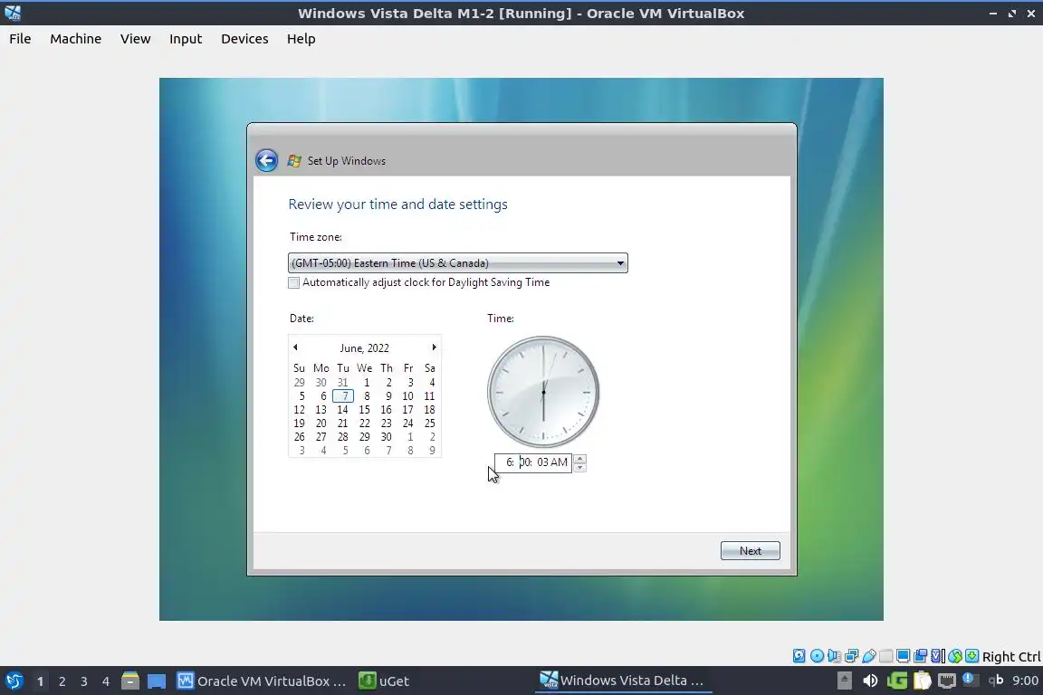This screenshot has width=1043, height=695.
Task: Switch to workspace 2
Action: 62,681
